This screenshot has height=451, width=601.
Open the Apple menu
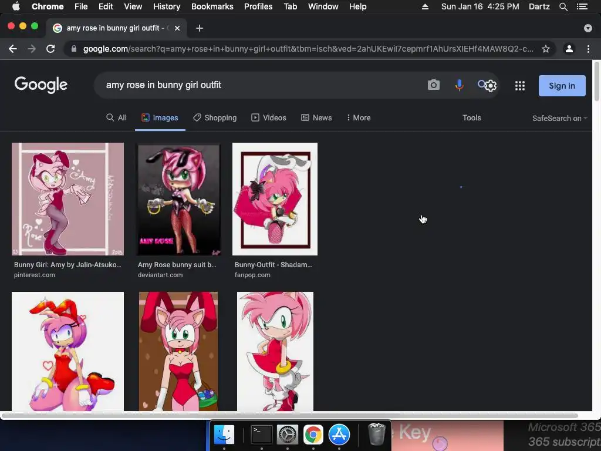pos(16,6)
